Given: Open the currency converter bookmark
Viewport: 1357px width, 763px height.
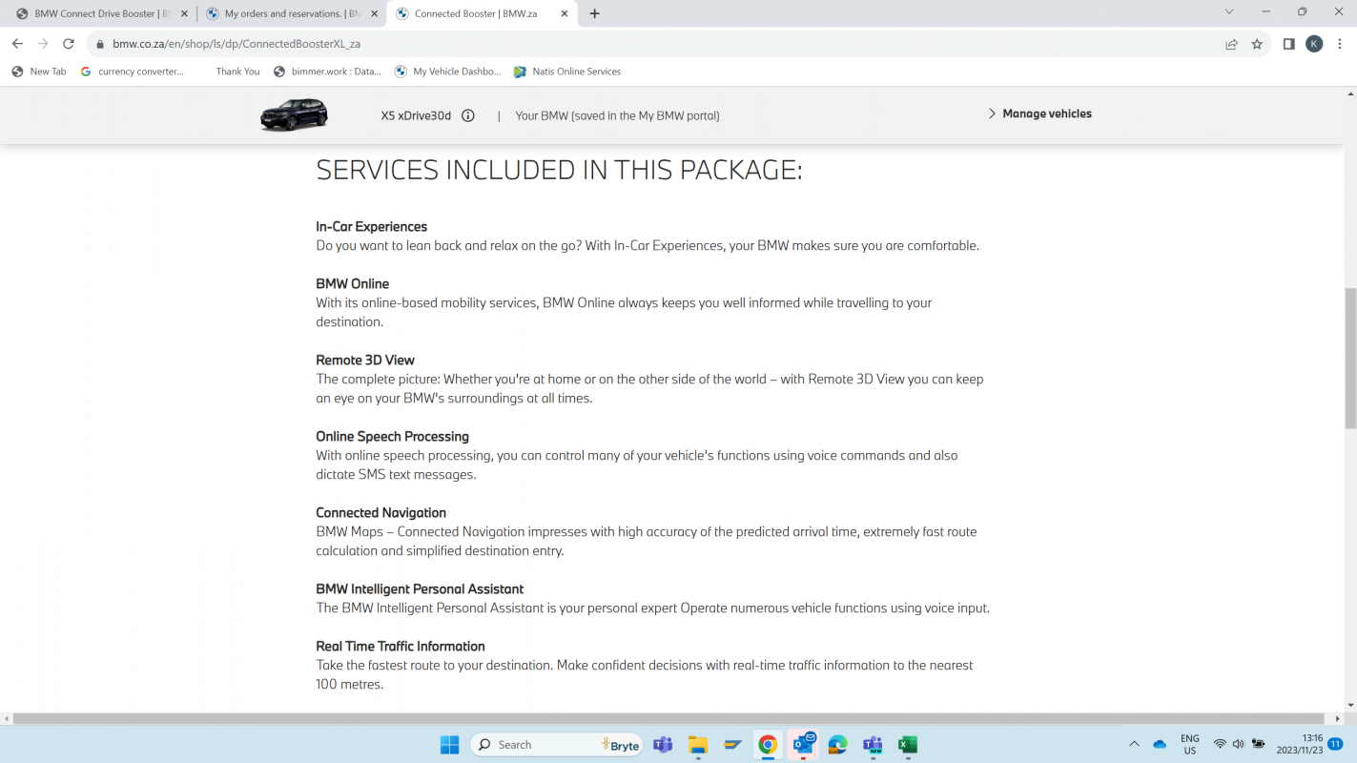Looking at the screenshot, I should (133, 72).
